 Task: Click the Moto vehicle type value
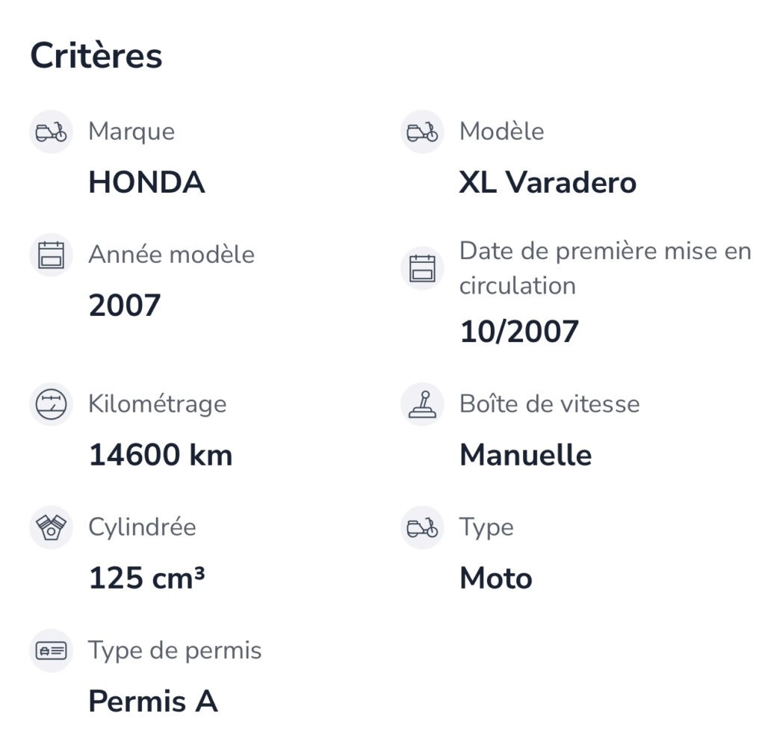point(496,578)
